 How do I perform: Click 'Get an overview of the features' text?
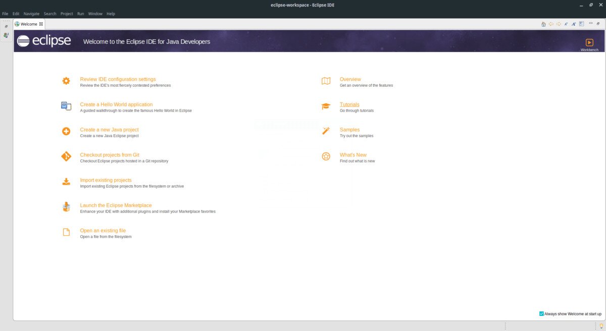pos(366,85)
